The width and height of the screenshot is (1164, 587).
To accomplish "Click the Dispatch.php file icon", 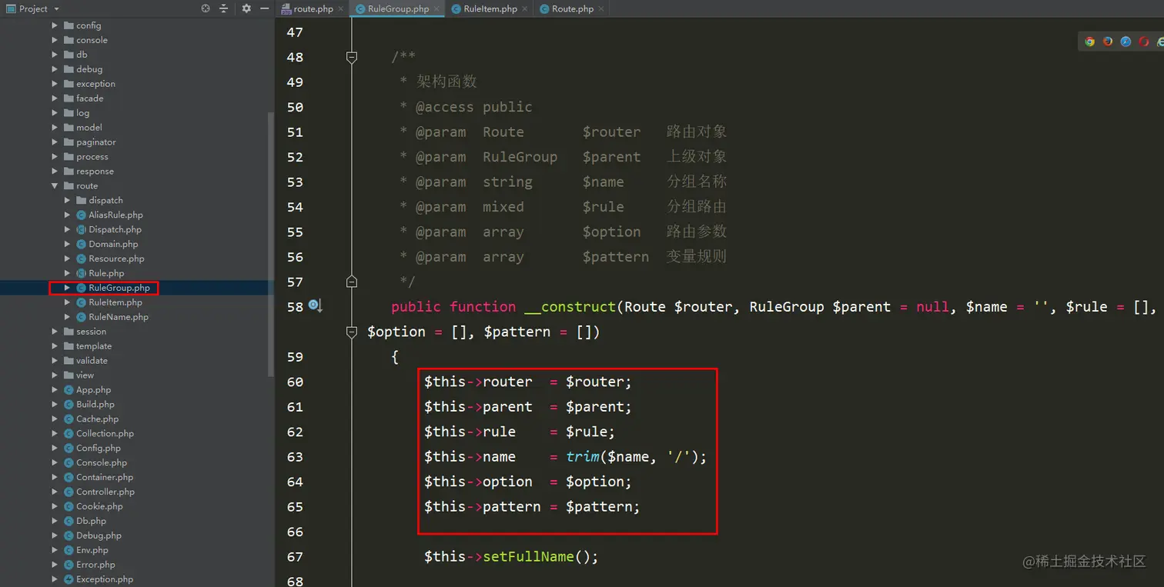I will click(x=81, y=229).
